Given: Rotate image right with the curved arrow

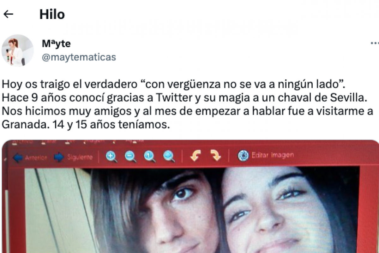Looking at the screenshot, I should [215, 155].
